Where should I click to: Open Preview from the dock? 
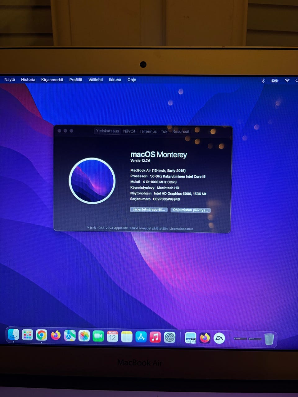[x=190, y=338]
